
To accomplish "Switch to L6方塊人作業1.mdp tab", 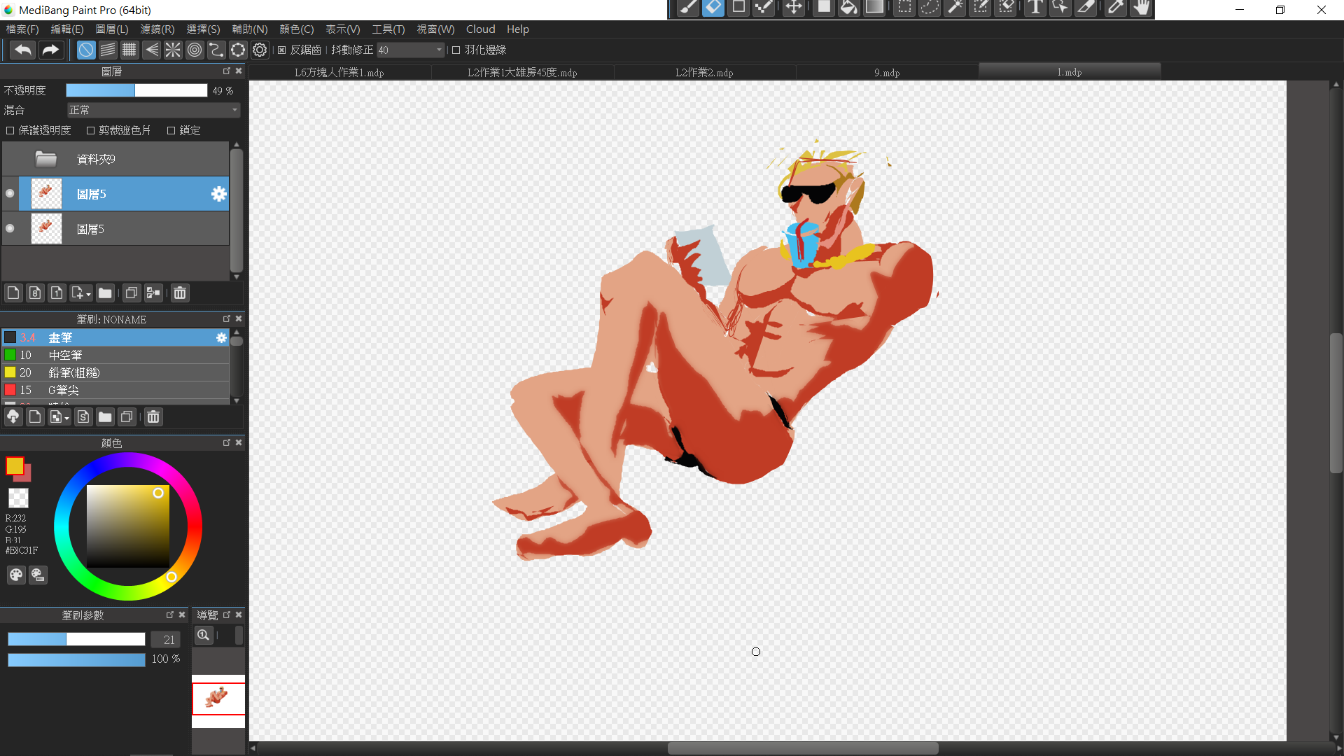I will pos(339,72).
